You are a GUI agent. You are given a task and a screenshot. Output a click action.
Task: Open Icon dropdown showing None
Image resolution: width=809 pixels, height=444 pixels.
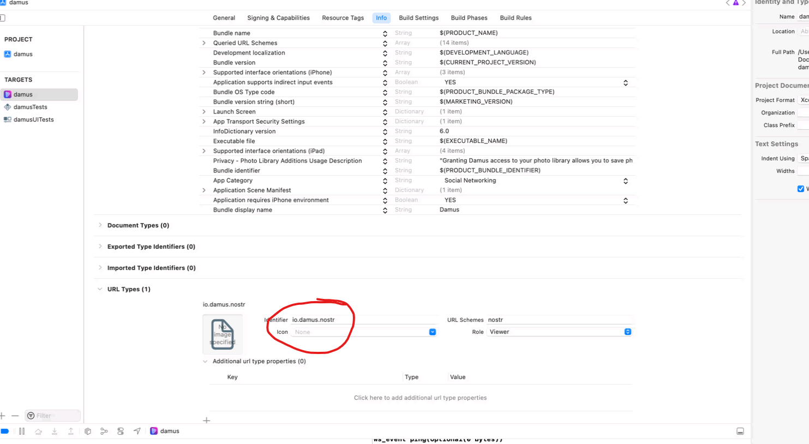364,332
